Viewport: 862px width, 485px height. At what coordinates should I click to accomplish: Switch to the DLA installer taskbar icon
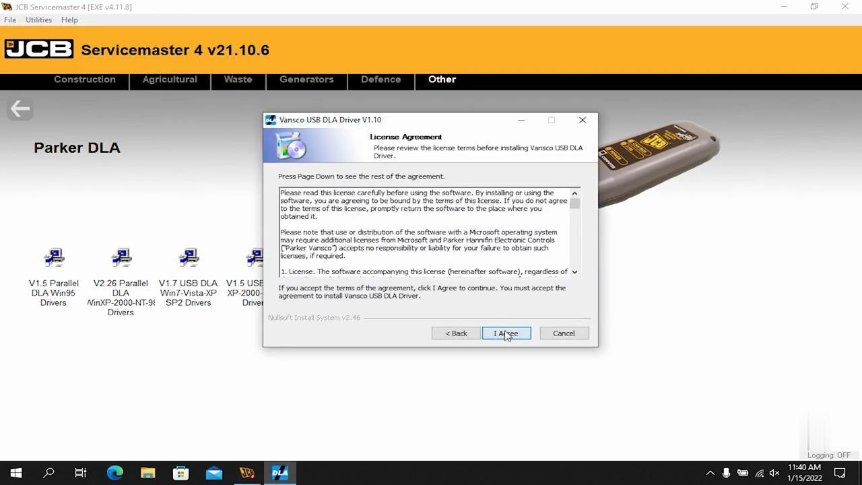tap(280, 473)
